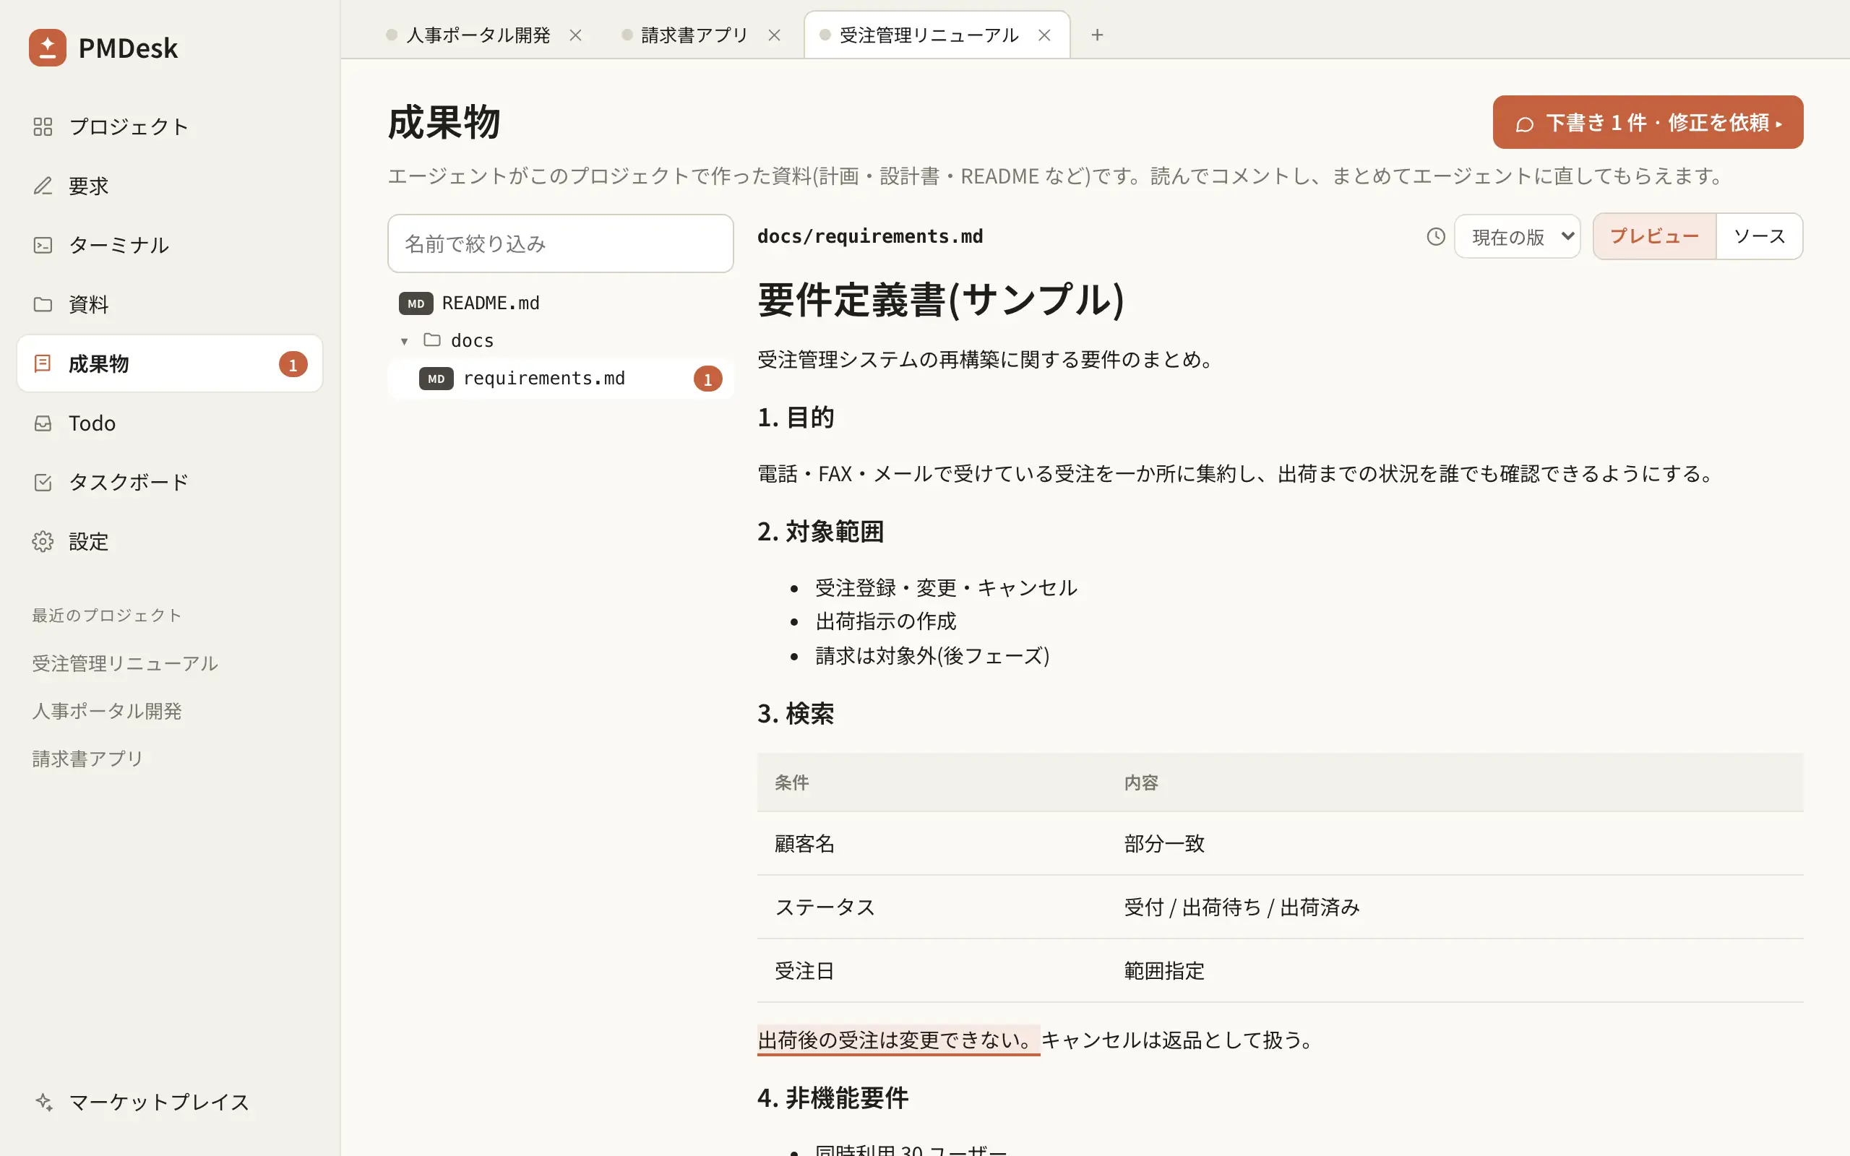Click the docs folder icon
The height and width of the screenshot is (1156, 1850).
(432, 340)
